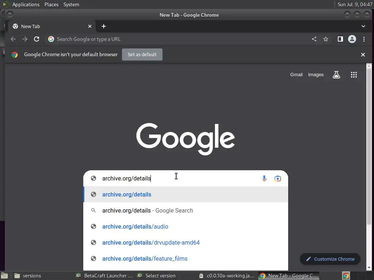
Task: Select highlighted archive.org/details suggestion
Action: (186, 195)
